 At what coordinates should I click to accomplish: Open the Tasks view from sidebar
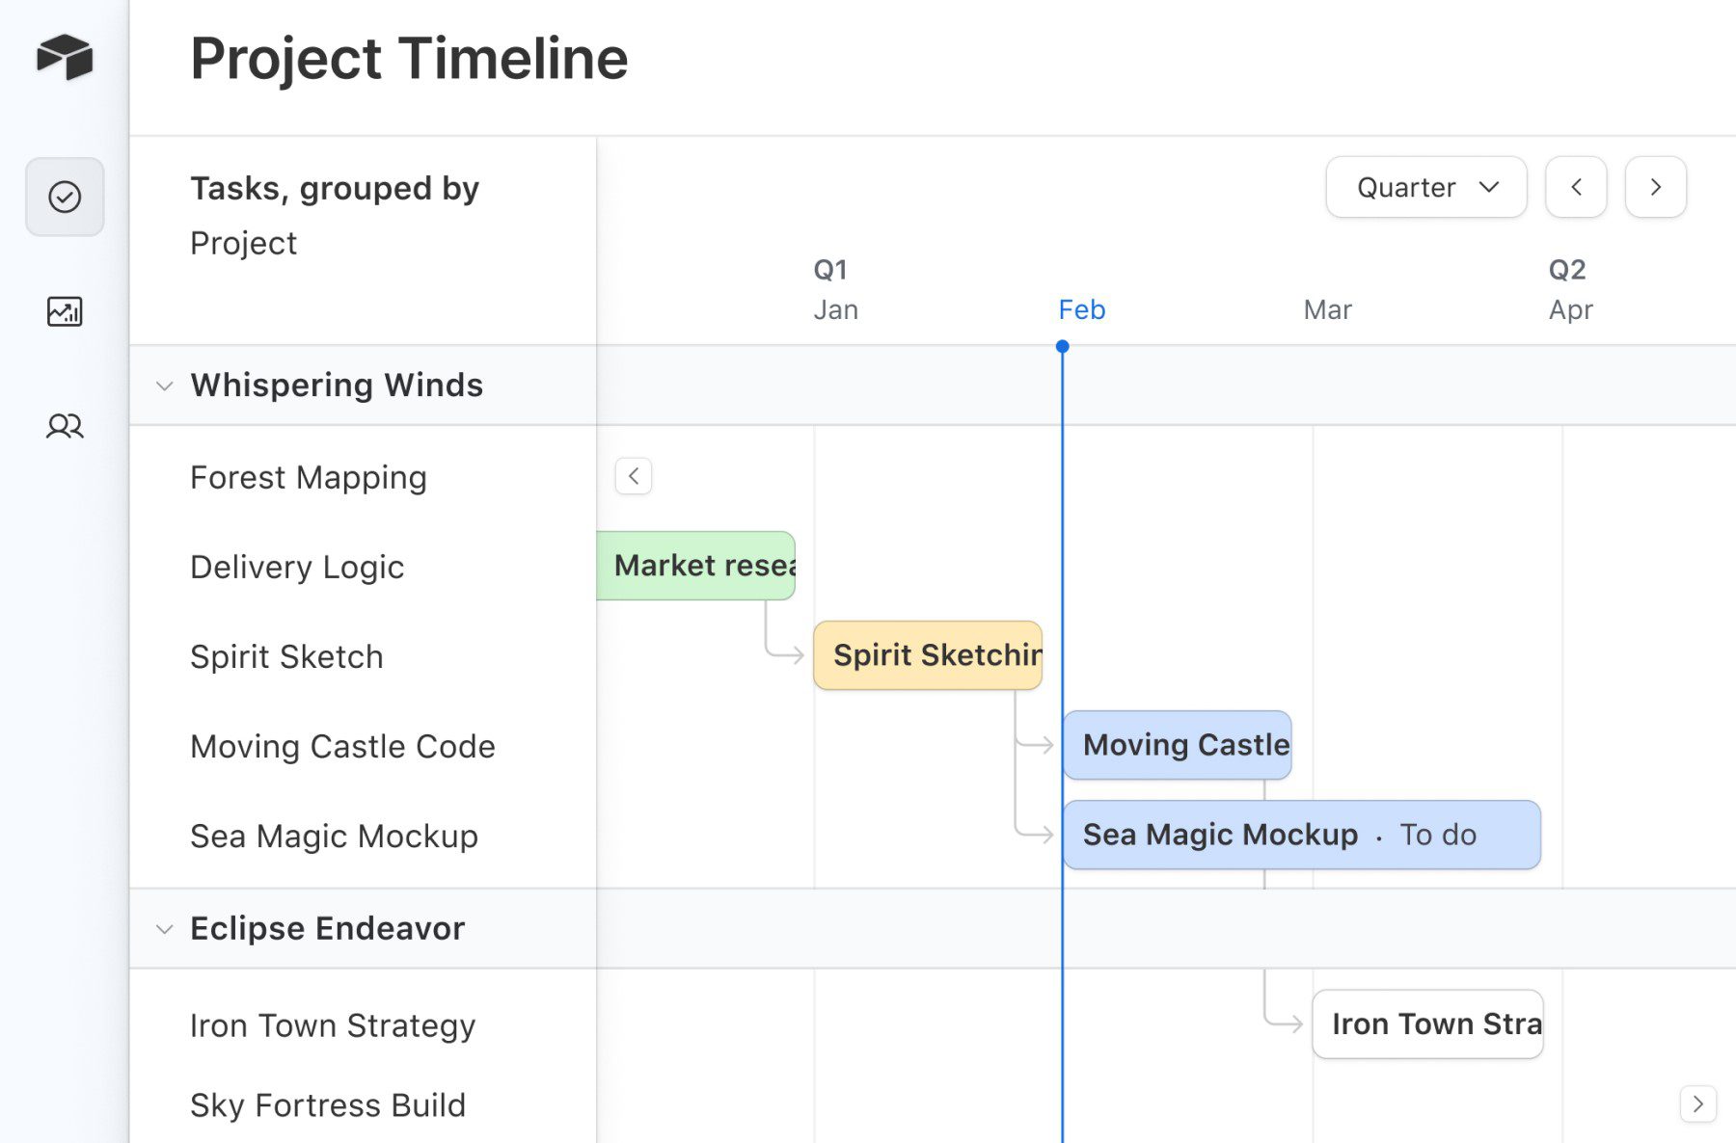point(64,197)
